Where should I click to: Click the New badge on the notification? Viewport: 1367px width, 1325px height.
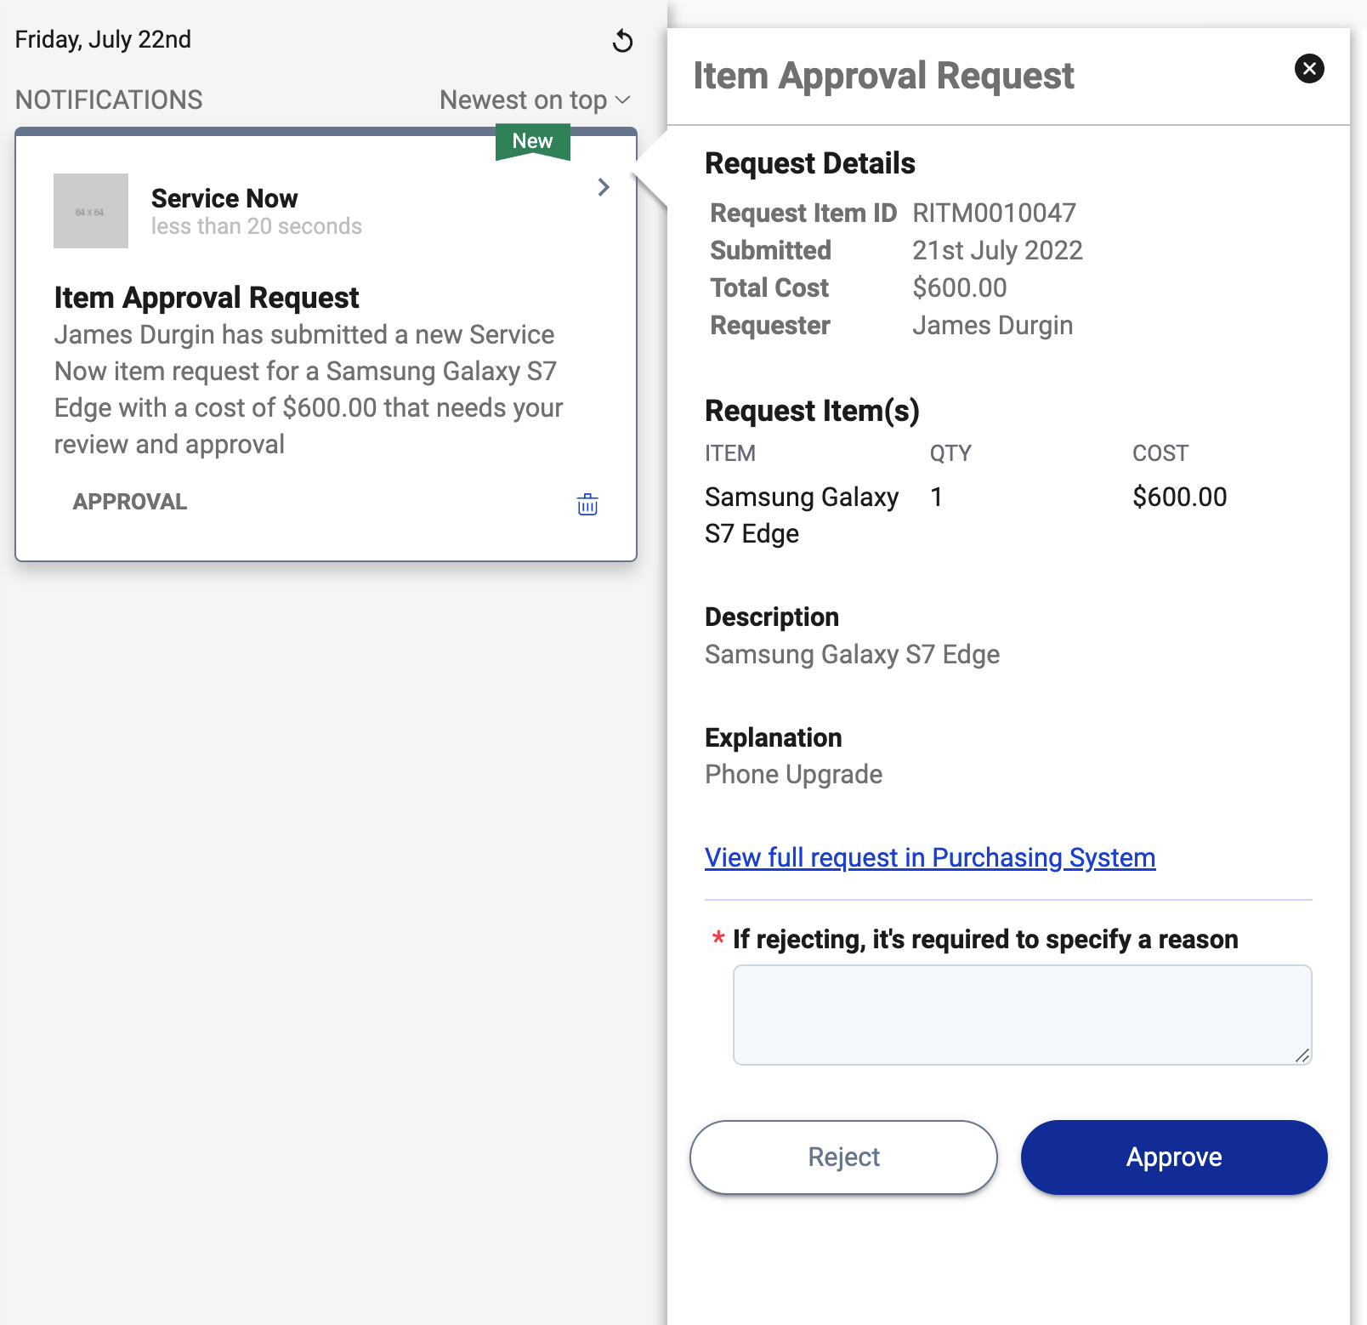(x=533, y=141)
